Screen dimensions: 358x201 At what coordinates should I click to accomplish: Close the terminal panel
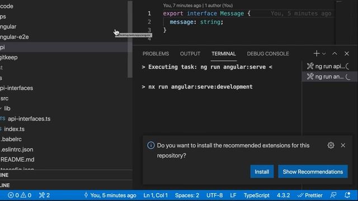347,54
